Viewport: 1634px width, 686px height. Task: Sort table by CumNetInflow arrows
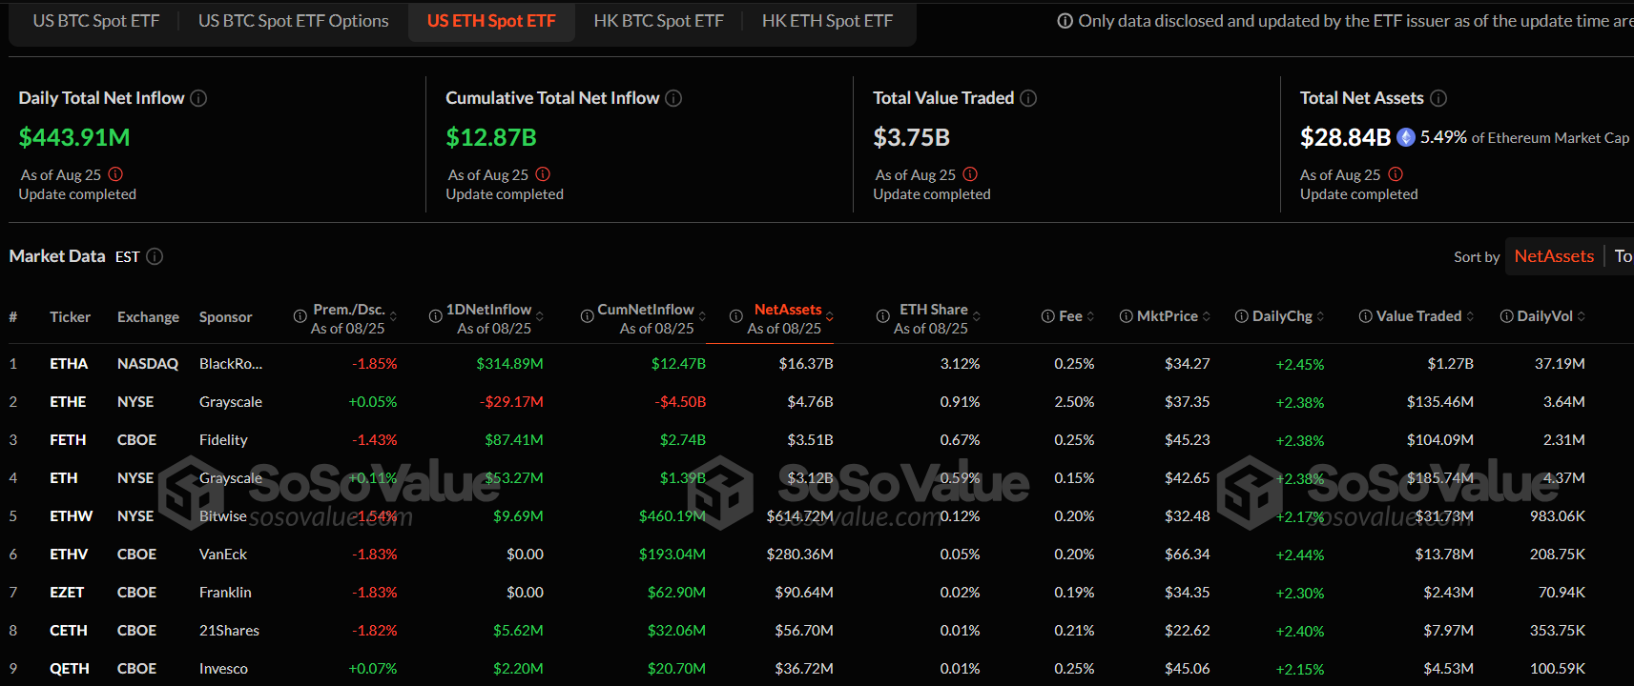coord(703,316)
